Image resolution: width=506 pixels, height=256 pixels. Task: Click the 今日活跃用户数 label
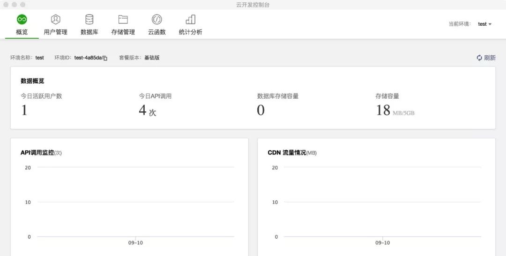click(41, 96)
